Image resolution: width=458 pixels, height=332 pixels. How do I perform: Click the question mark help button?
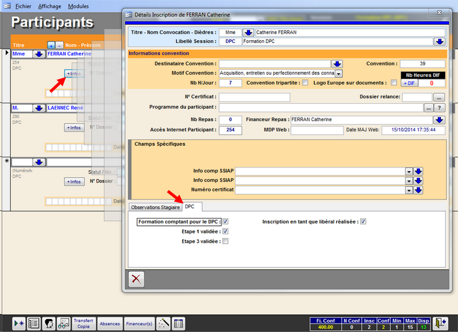pos(440,107)
